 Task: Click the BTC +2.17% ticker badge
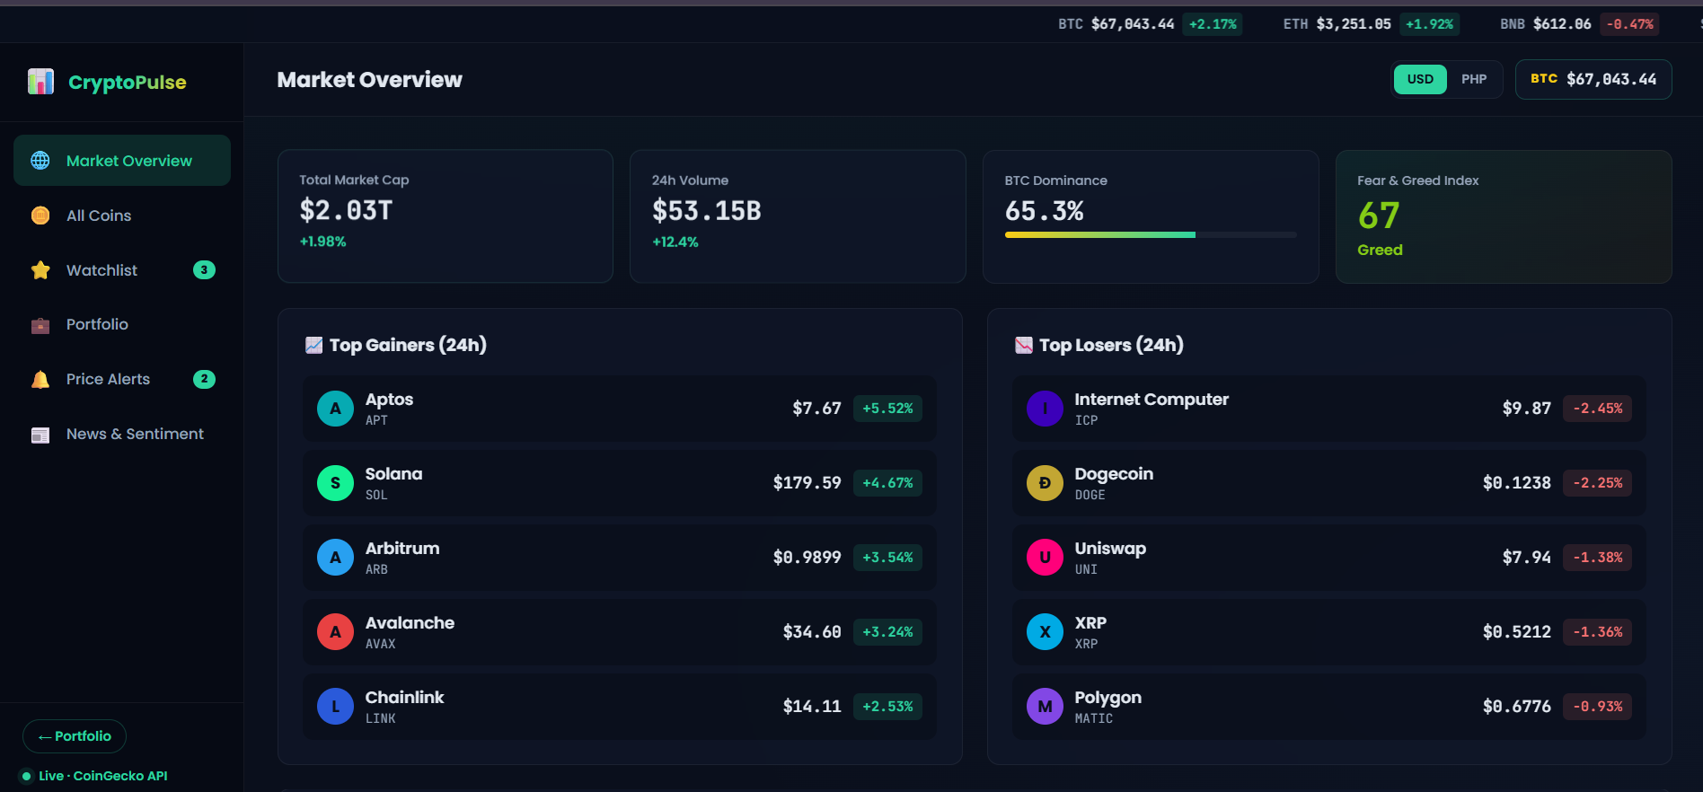click(x=1213, y=24)
